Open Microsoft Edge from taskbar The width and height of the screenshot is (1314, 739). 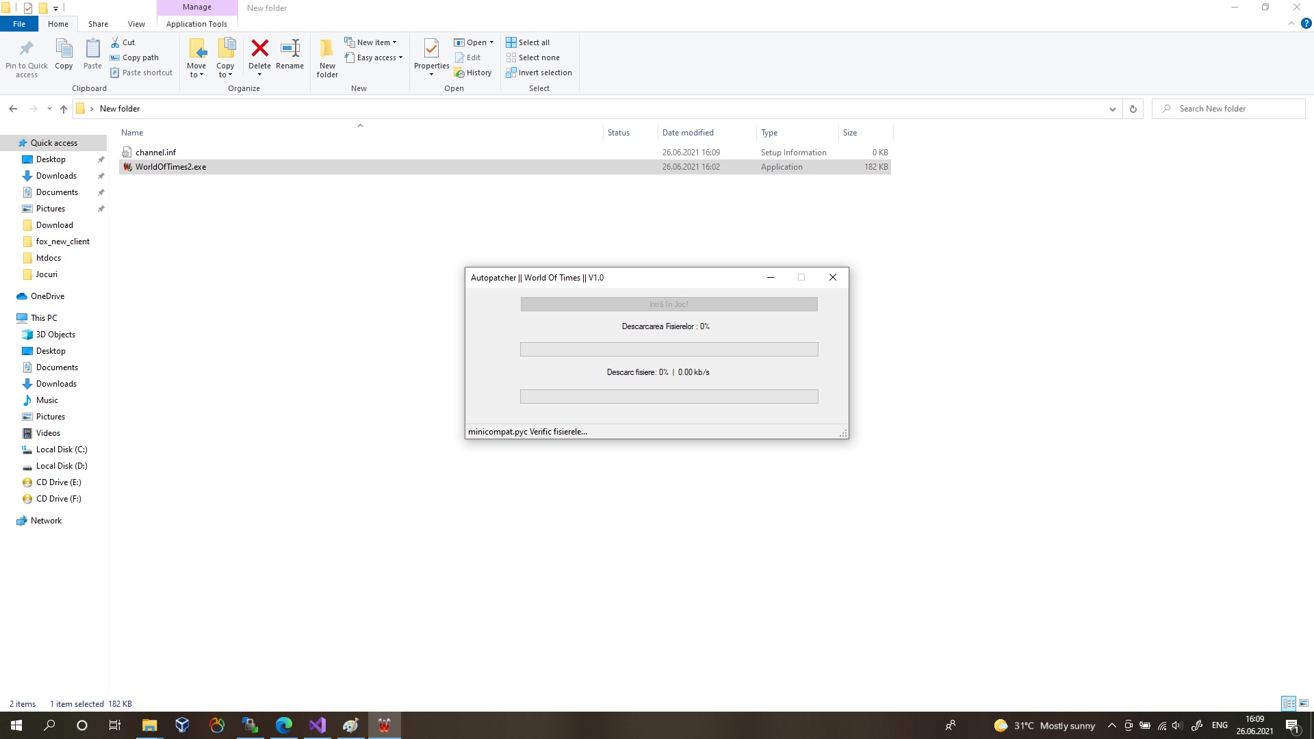283,725
